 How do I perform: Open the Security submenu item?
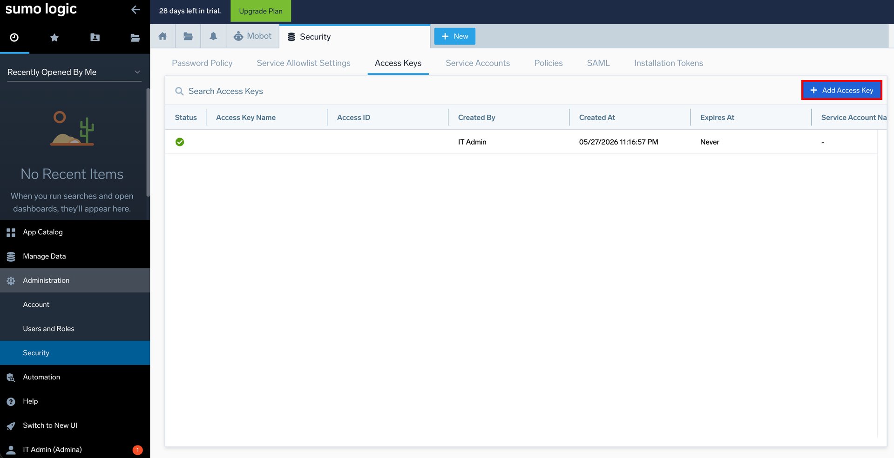(75, 353)
